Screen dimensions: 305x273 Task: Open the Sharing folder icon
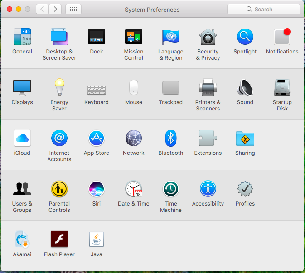(x=245, y=138)
